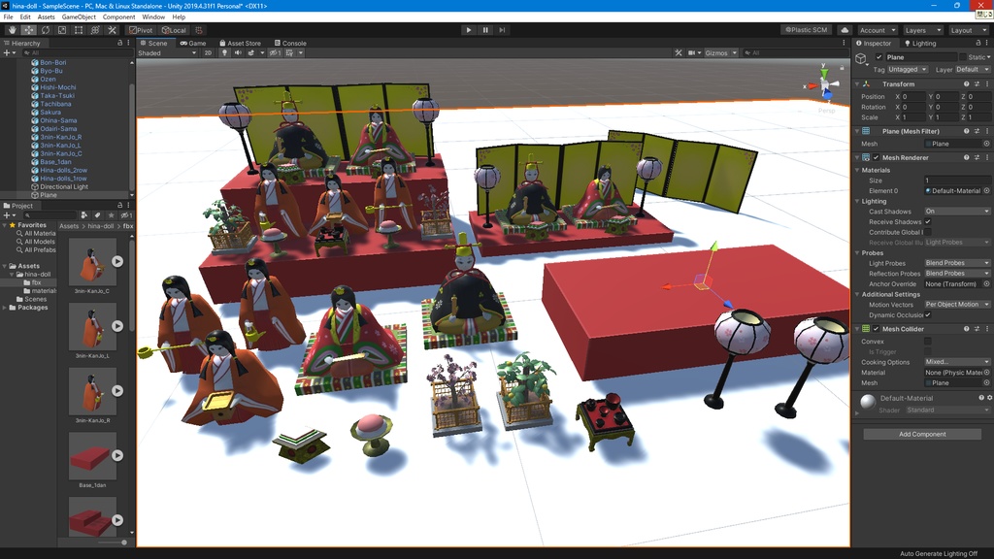This screenshot has width=994, height=559.
Task: Open the Layer Default dropdown
Action: click(x=972, y=69)
